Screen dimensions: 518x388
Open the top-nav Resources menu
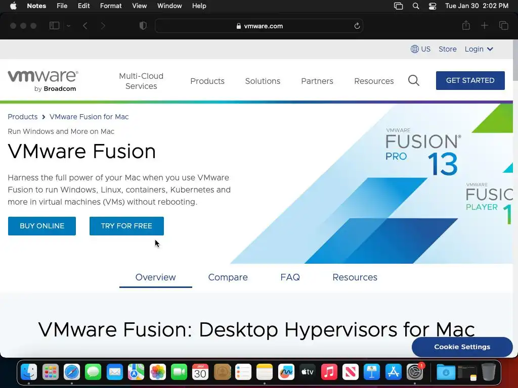tap(374, 81)
